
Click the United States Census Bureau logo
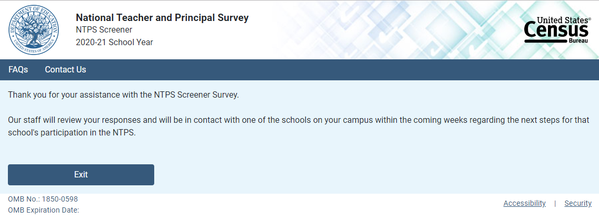point(557,30)
